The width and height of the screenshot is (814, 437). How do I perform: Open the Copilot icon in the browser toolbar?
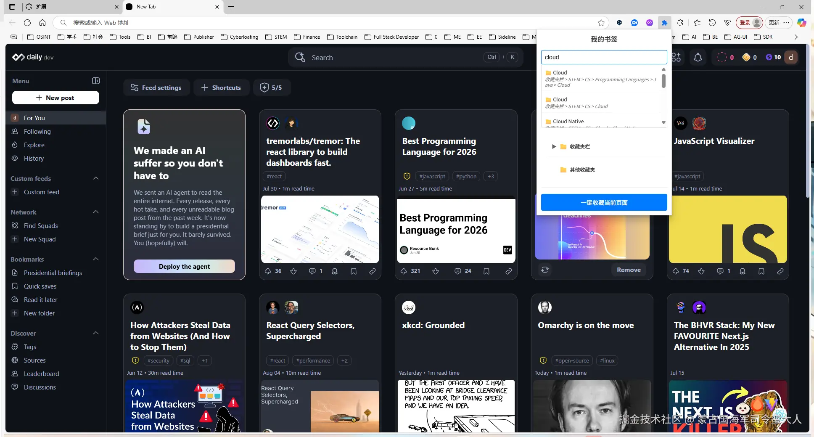802,23
